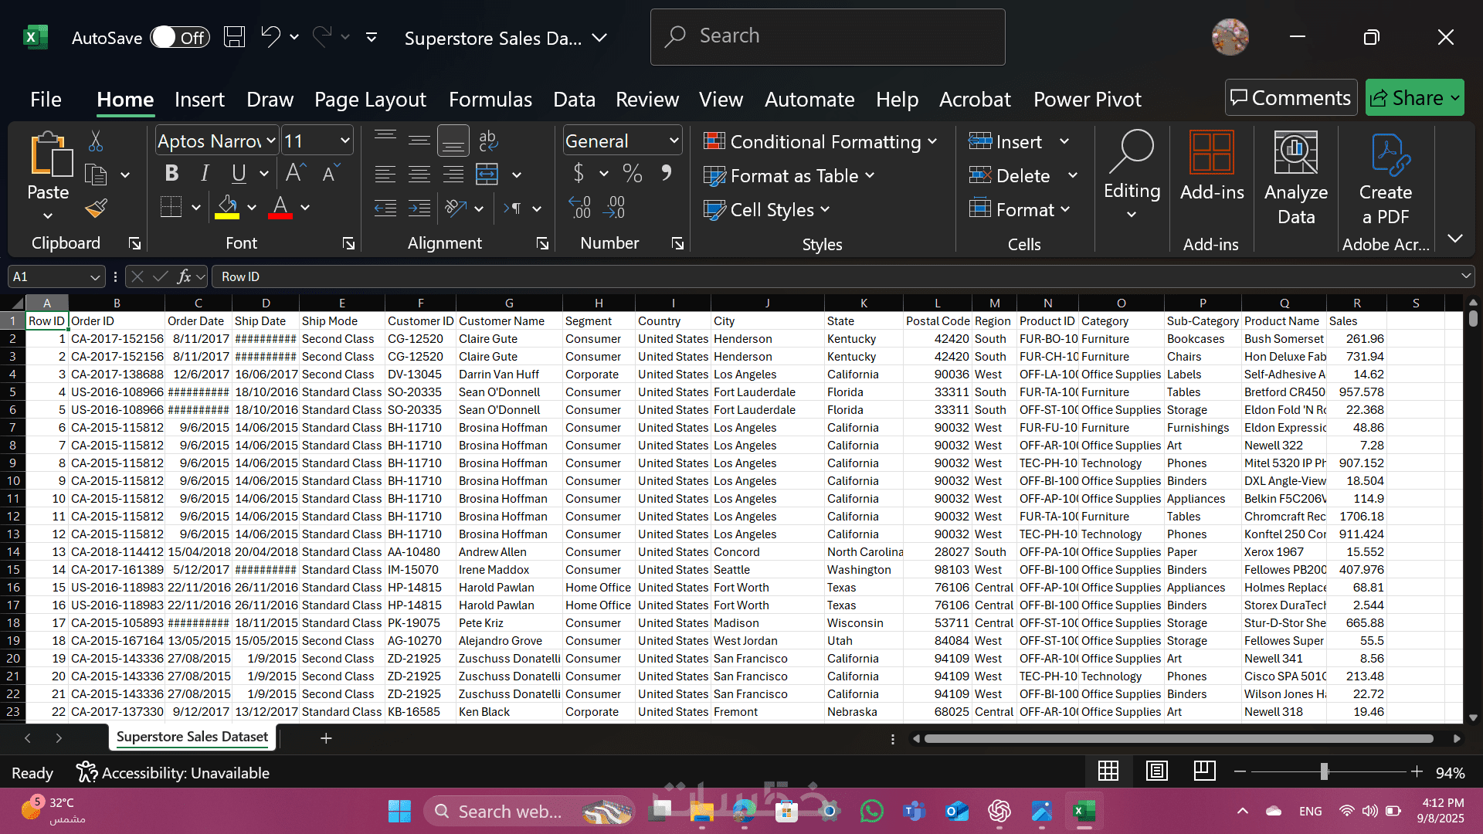Open Analyze Data tool
The image size is (1483, 834).
tap(1295, 179)
